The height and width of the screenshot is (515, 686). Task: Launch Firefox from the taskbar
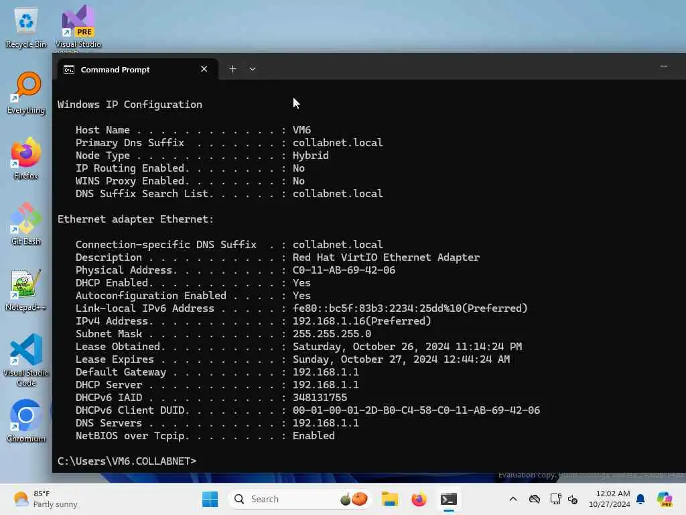coord(419,499)
